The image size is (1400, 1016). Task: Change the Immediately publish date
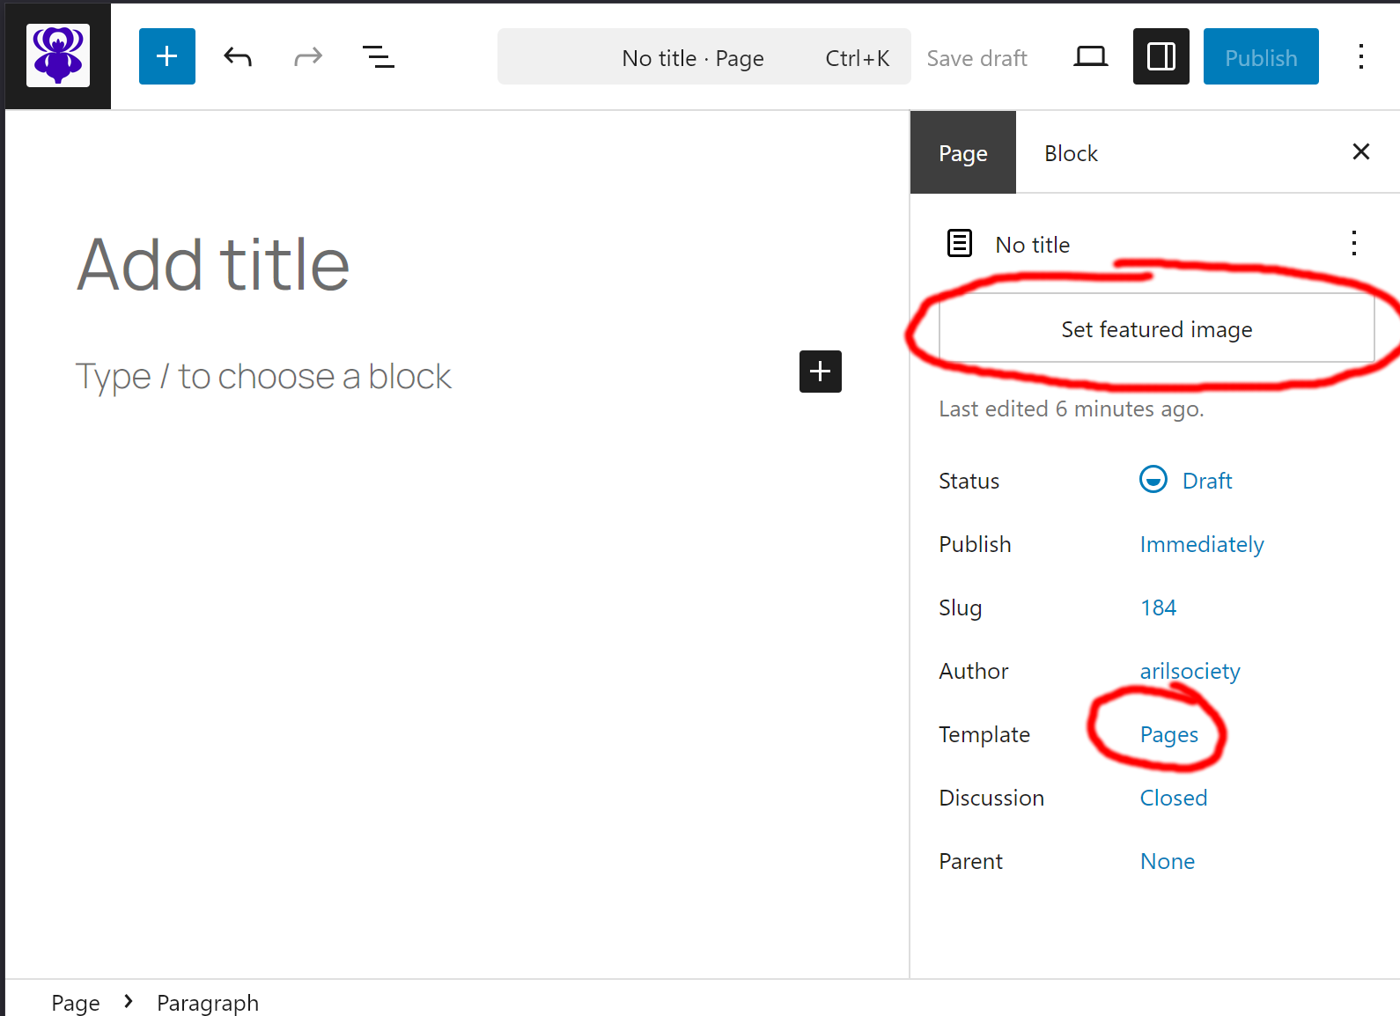pyautogui.click(x=1201, y=544)
